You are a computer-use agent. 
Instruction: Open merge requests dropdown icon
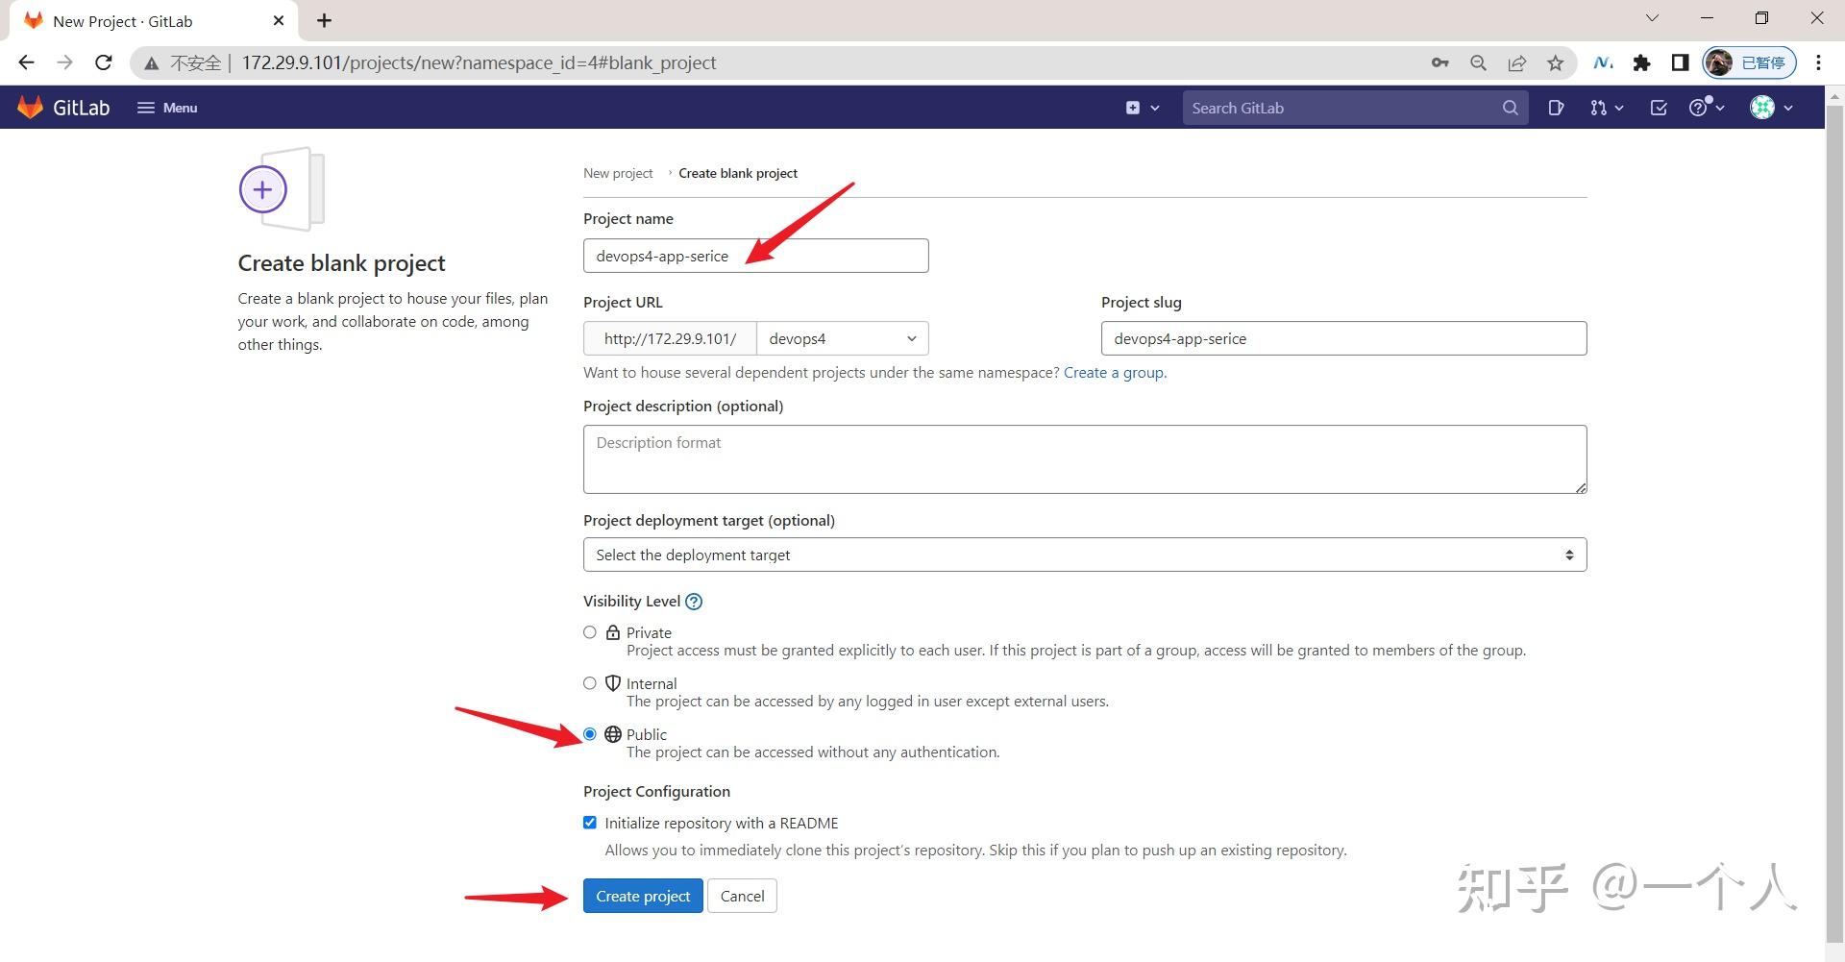tap(1607, 108)
